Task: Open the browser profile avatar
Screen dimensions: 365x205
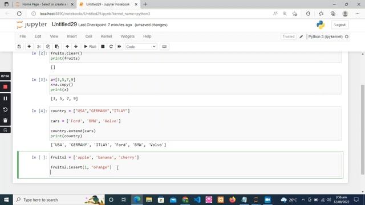Action: (345, 14)
